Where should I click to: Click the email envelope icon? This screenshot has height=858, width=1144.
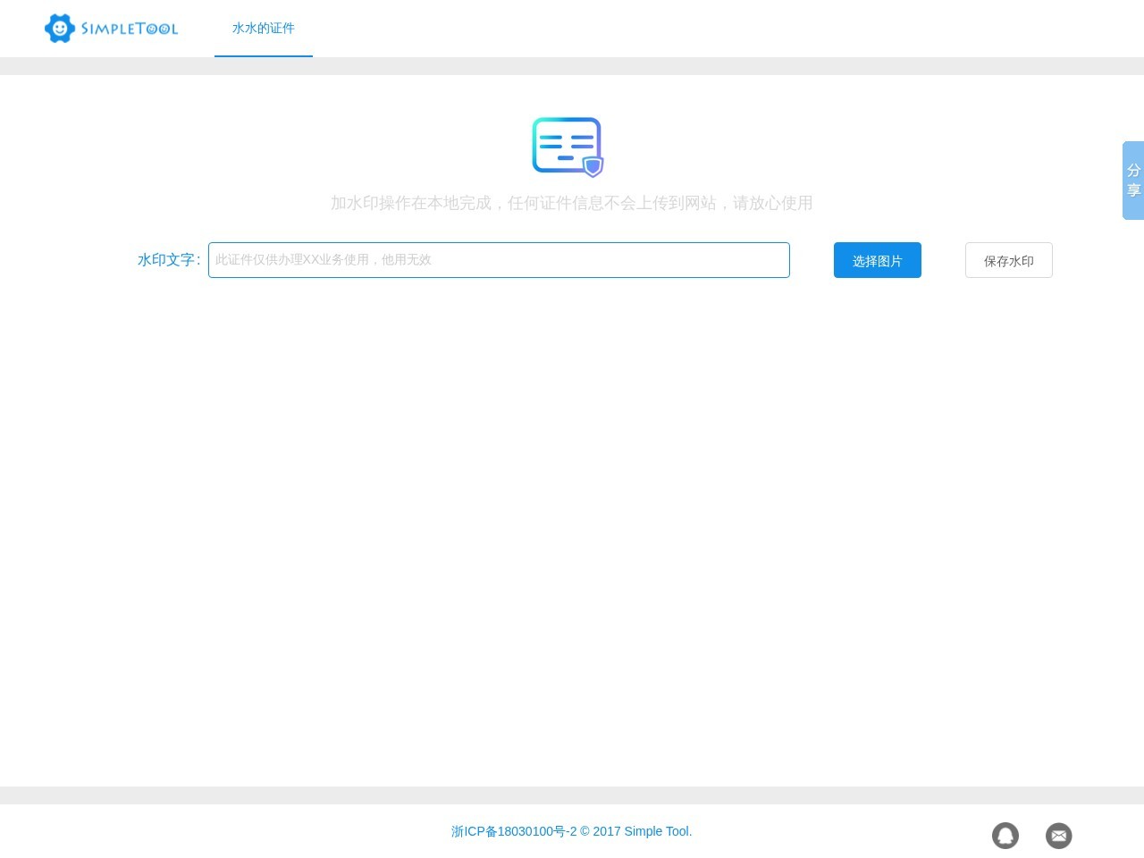[x=1059, y=836]
